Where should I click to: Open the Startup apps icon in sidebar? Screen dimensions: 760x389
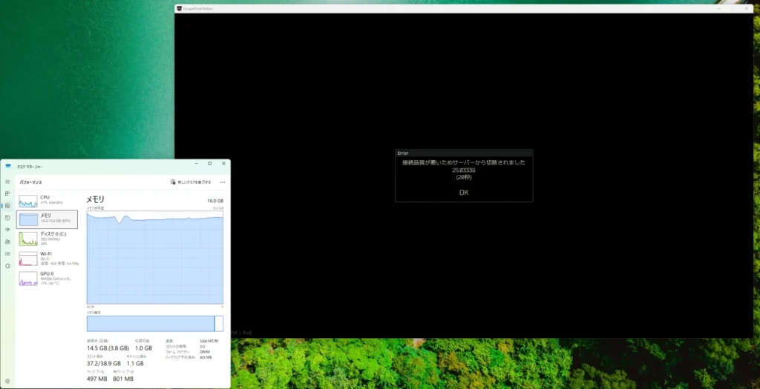point(7,229)
